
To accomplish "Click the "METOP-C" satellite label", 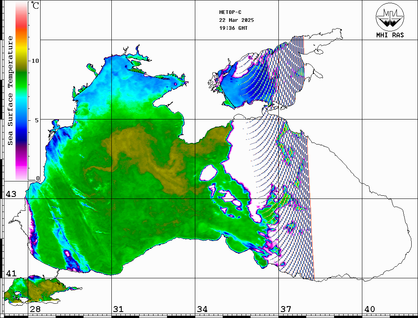I will 230,12.
